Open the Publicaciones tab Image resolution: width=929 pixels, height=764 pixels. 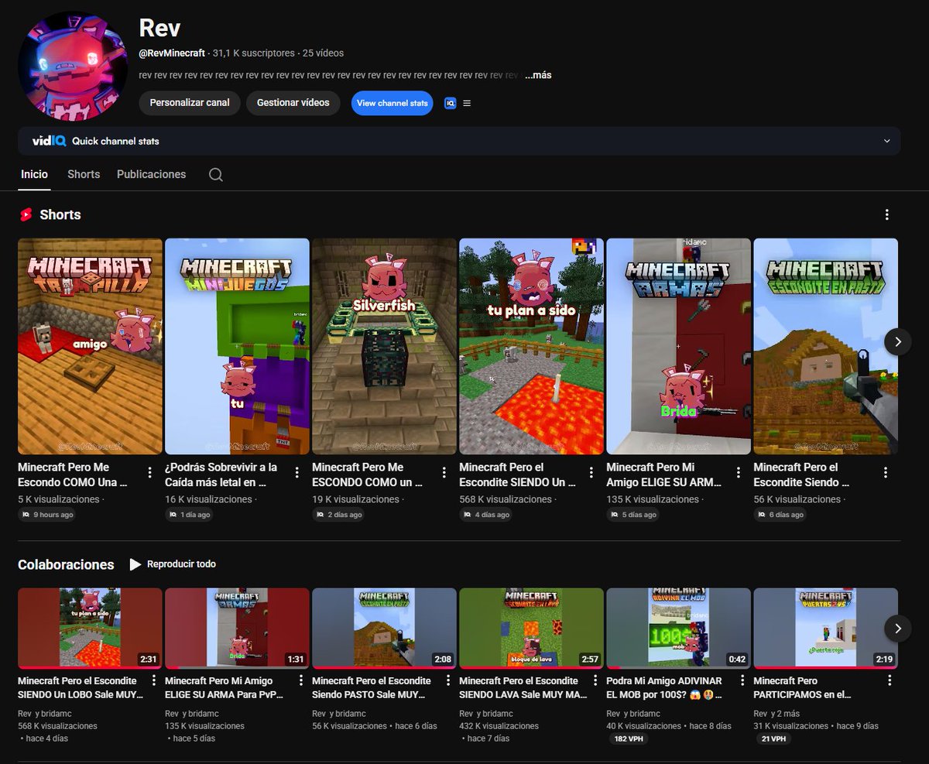click(152, 174)
